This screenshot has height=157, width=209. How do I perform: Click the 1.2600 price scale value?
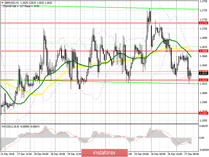pos(204,93)
